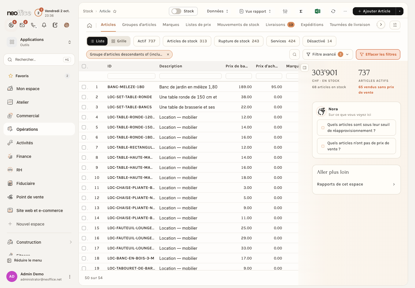
Task: Toggle the side panel layout icon
Action: 305,68
